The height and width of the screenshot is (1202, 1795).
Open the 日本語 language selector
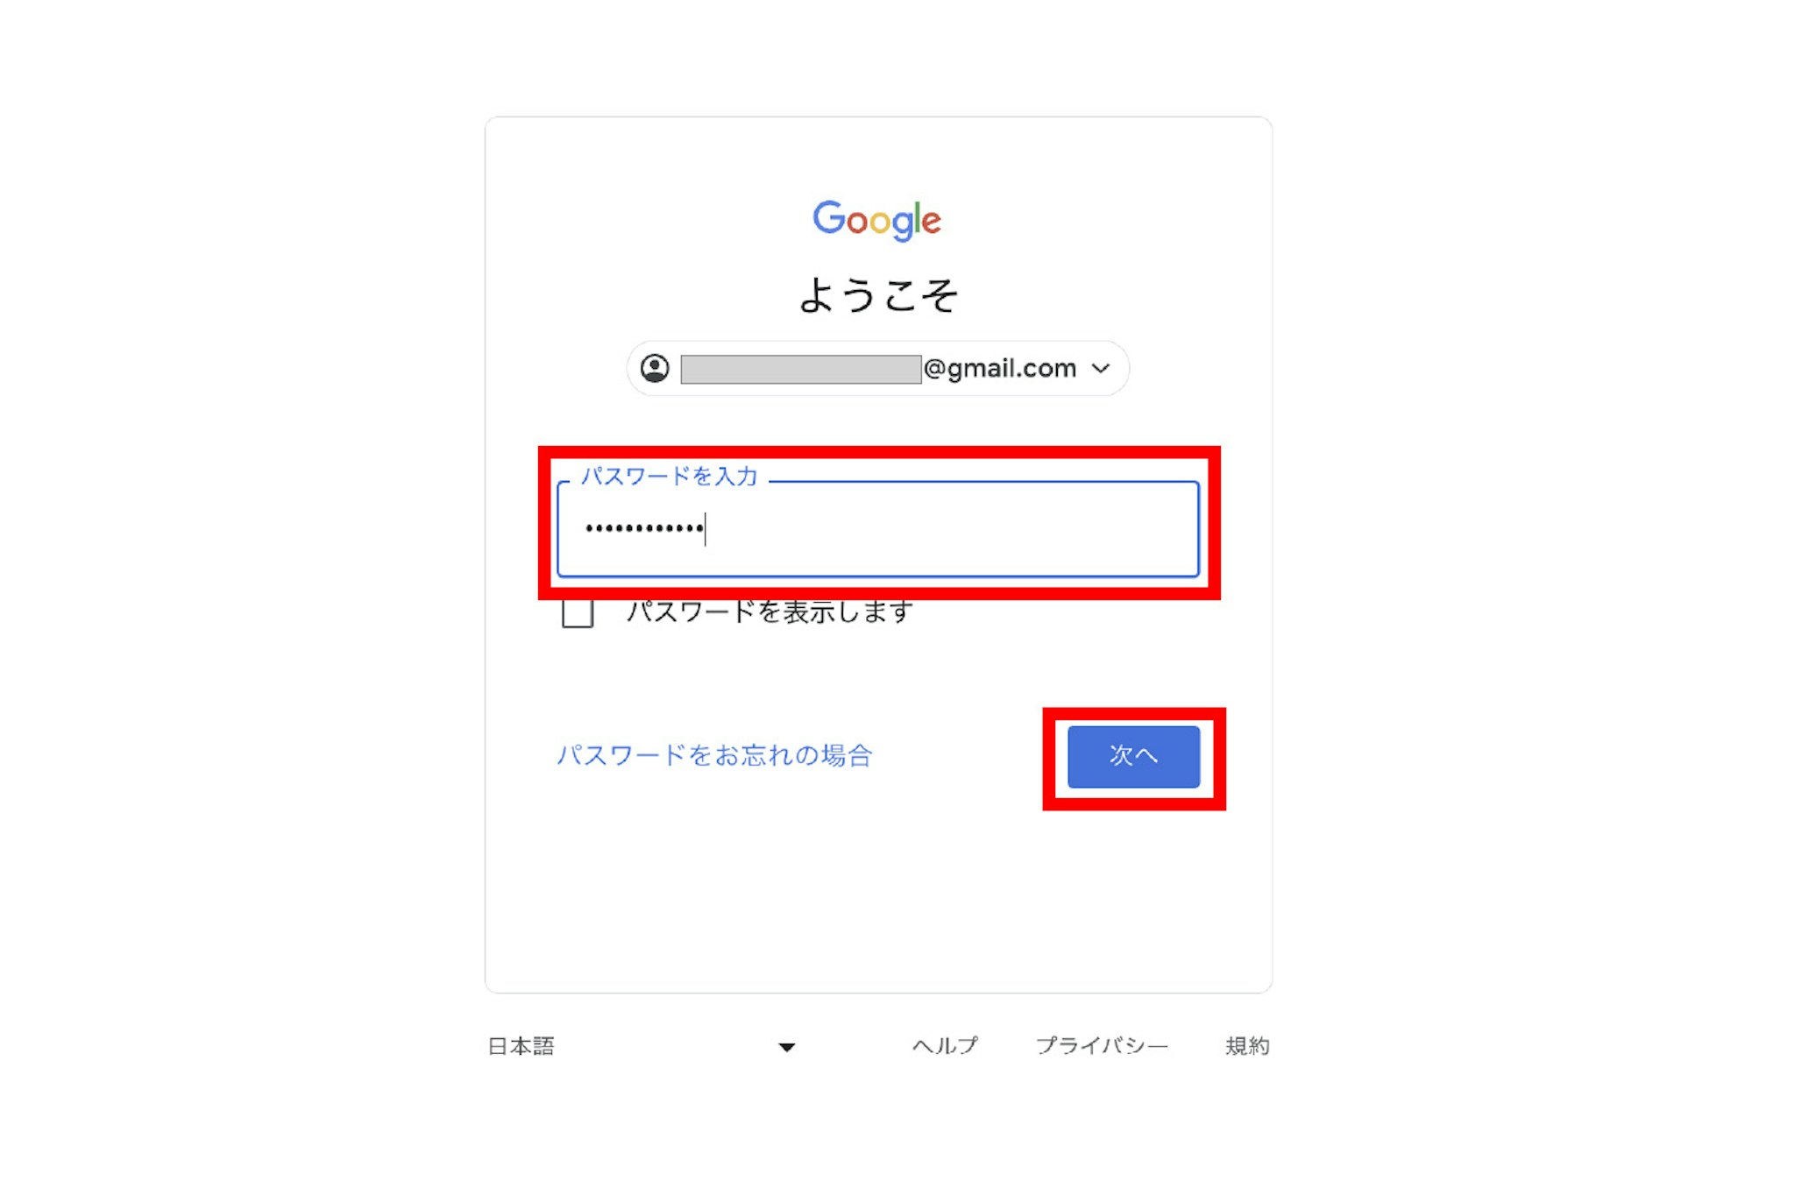(642, 1046)
